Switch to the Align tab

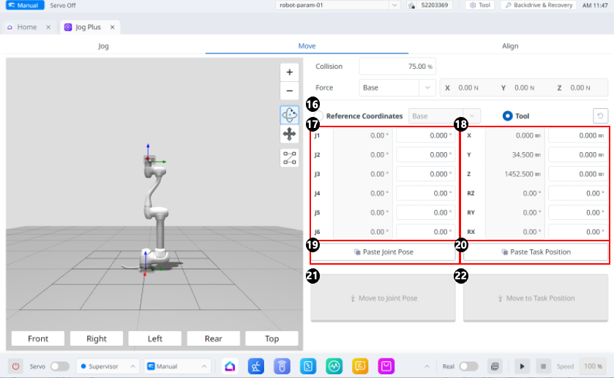510,46
